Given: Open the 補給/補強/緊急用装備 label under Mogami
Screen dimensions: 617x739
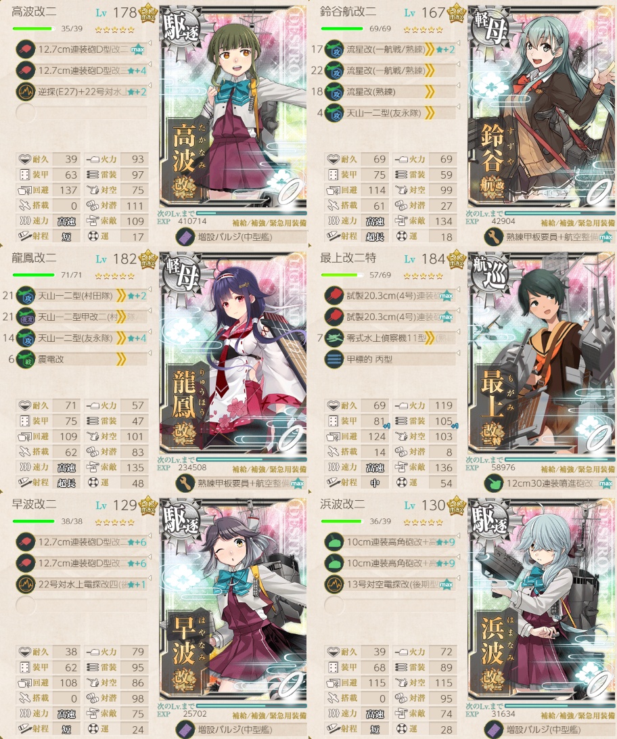Looking at the screenshot, I should click(x=578, y=469).
